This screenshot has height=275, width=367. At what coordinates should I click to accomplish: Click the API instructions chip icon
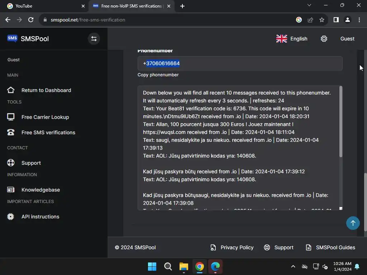(x=11, y=217)
